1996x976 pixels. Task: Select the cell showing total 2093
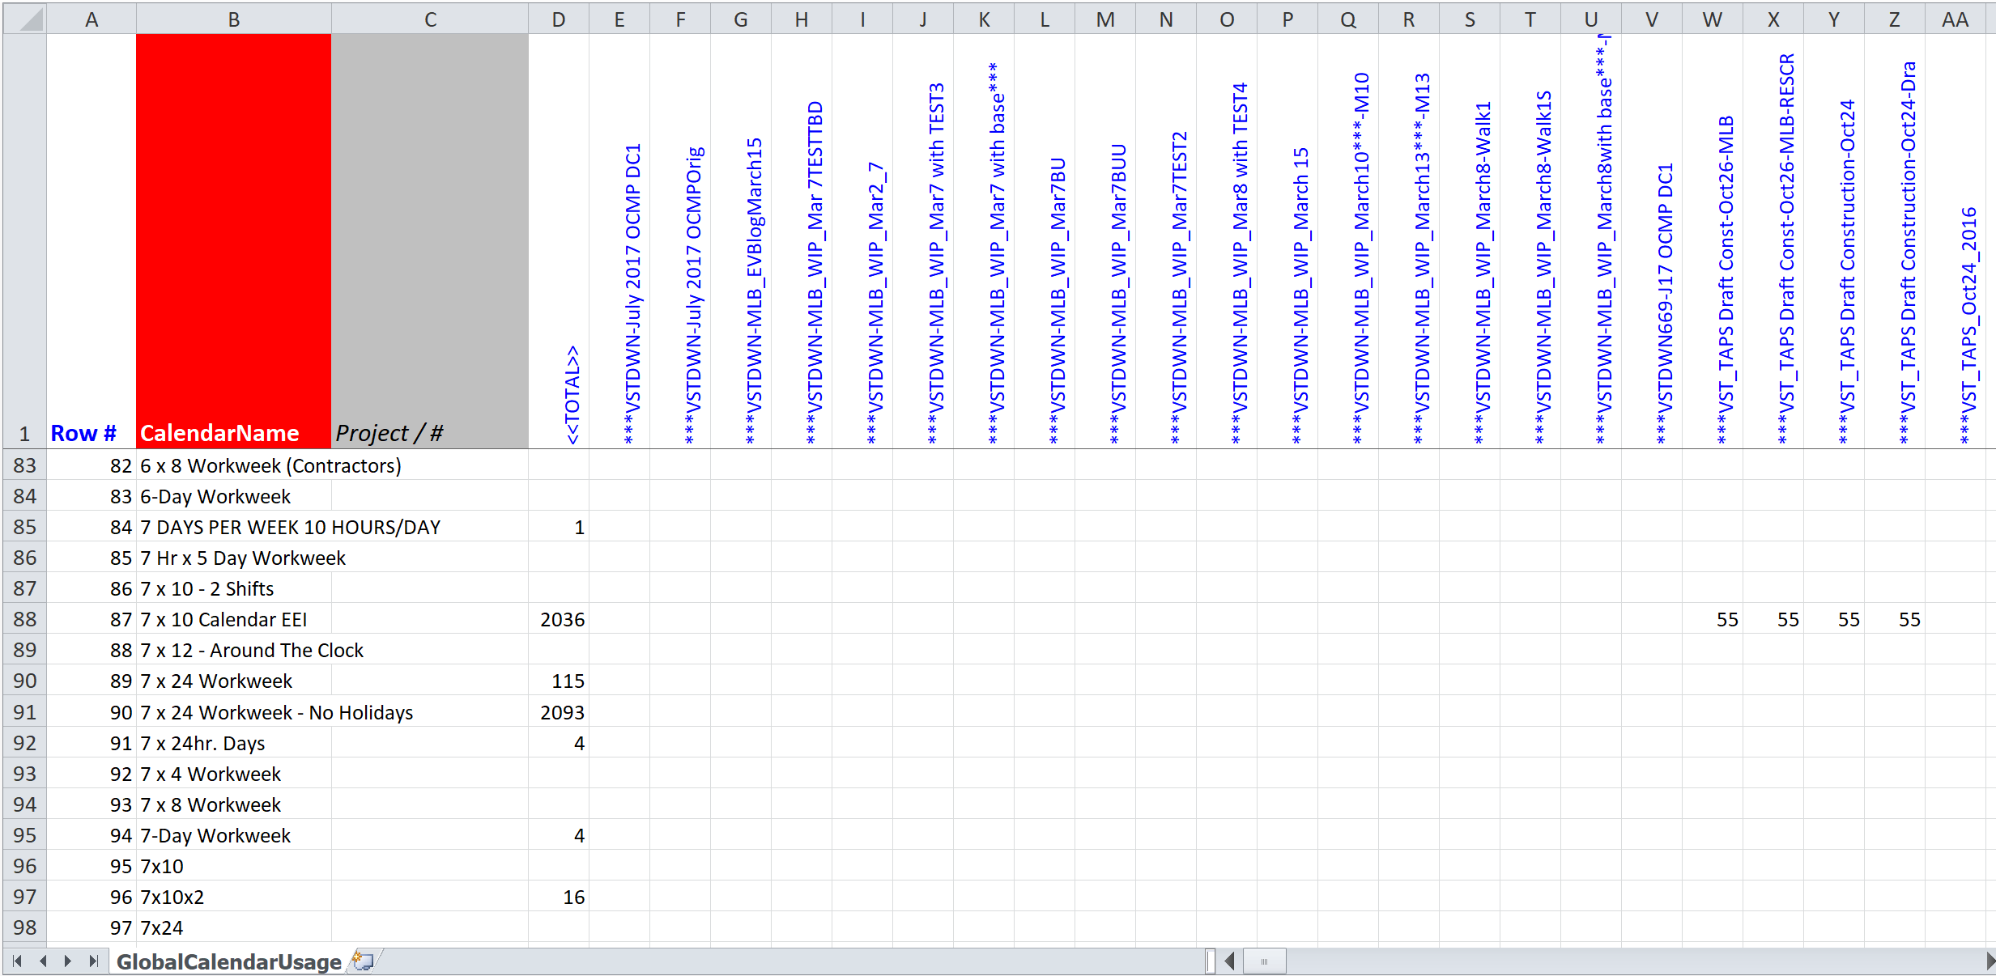click(x=558, y=712)
